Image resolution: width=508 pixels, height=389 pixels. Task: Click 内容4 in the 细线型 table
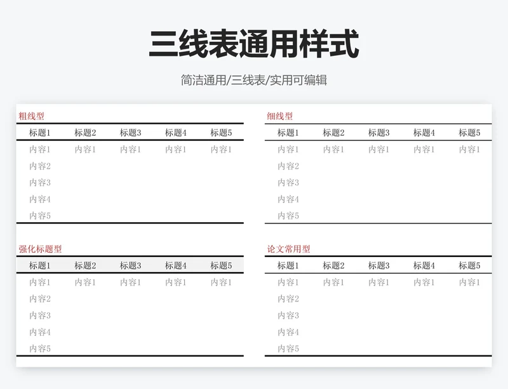pyautogui.click(x=288, y=199)
